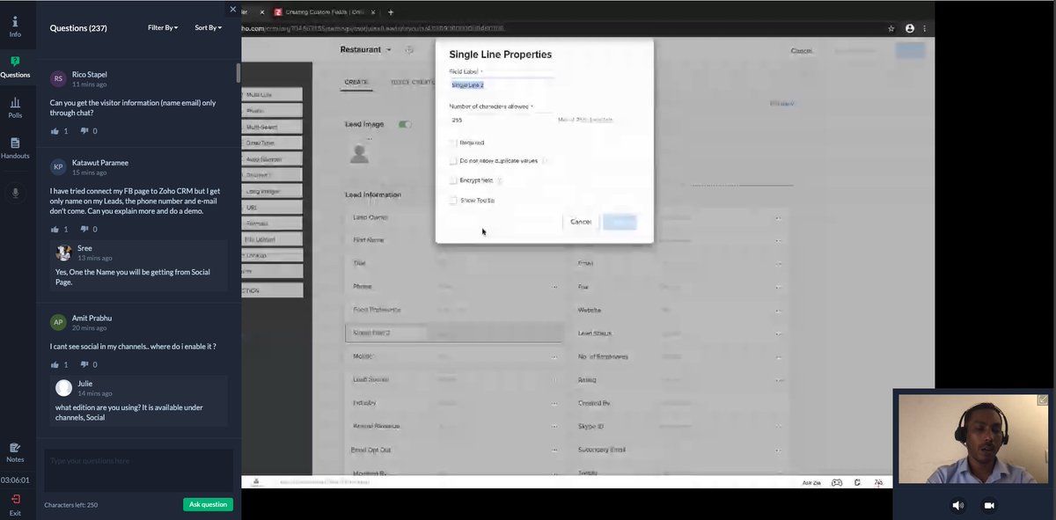Click the gear icon beside Restaurant
Image resolution: width=1056 pixels, height=520 pixels.
click(x=409, y=50)
